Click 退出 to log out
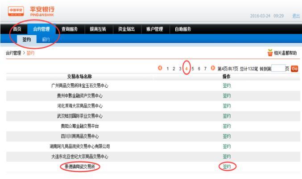 tap(296, 16)
